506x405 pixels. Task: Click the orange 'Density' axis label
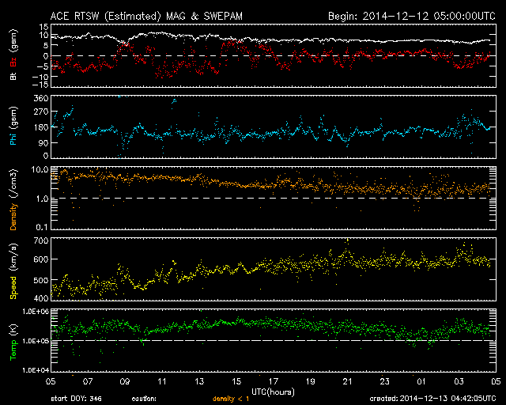[x=13, y=217]
